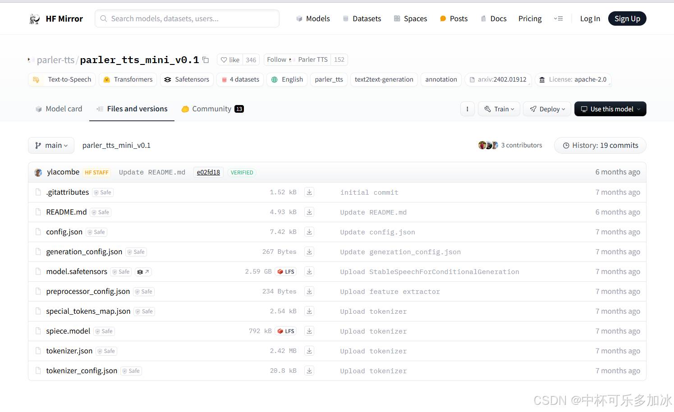Viewport: 674px width, 412px height.
Task: Click the Sign Up button
Action: coord(627,18)
